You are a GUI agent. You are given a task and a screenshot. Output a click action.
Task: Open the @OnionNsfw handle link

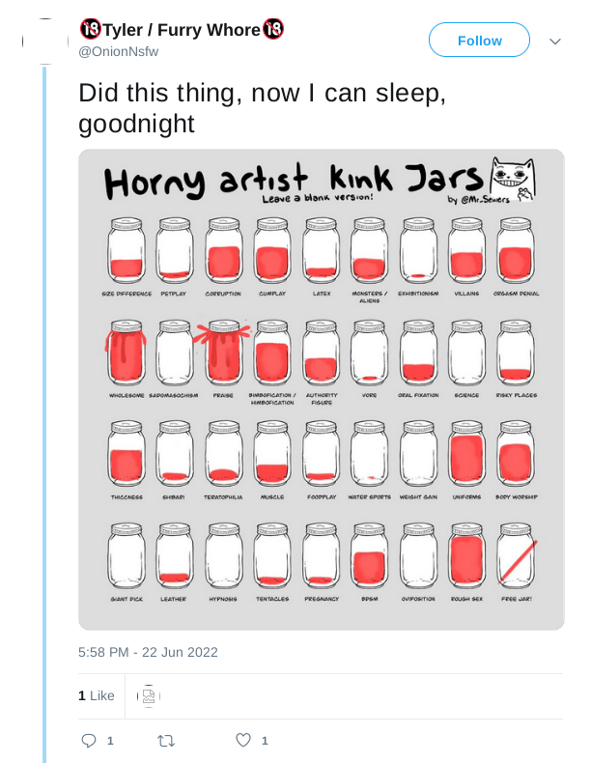118,51
